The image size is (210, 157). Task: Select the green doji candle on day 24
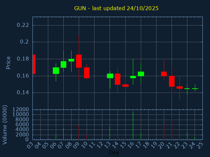point(195,89)
